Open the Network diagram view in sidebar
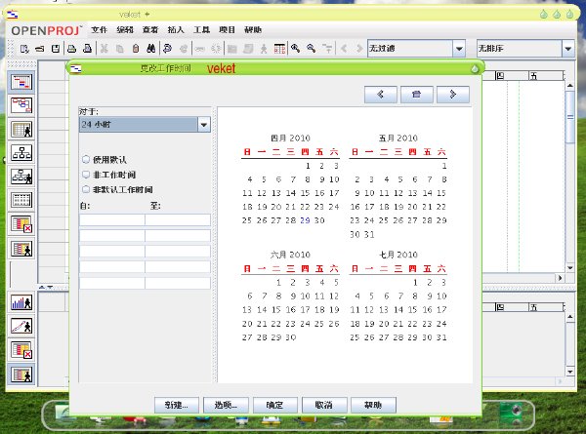 [x=21, y=105]
